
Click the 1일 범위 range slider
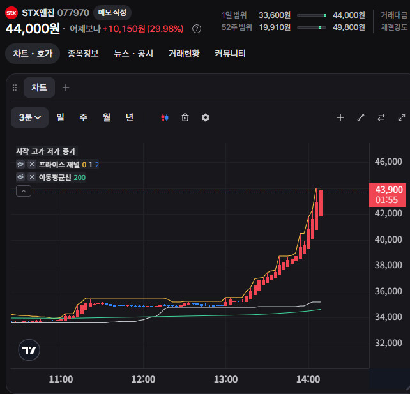point(312,15)
